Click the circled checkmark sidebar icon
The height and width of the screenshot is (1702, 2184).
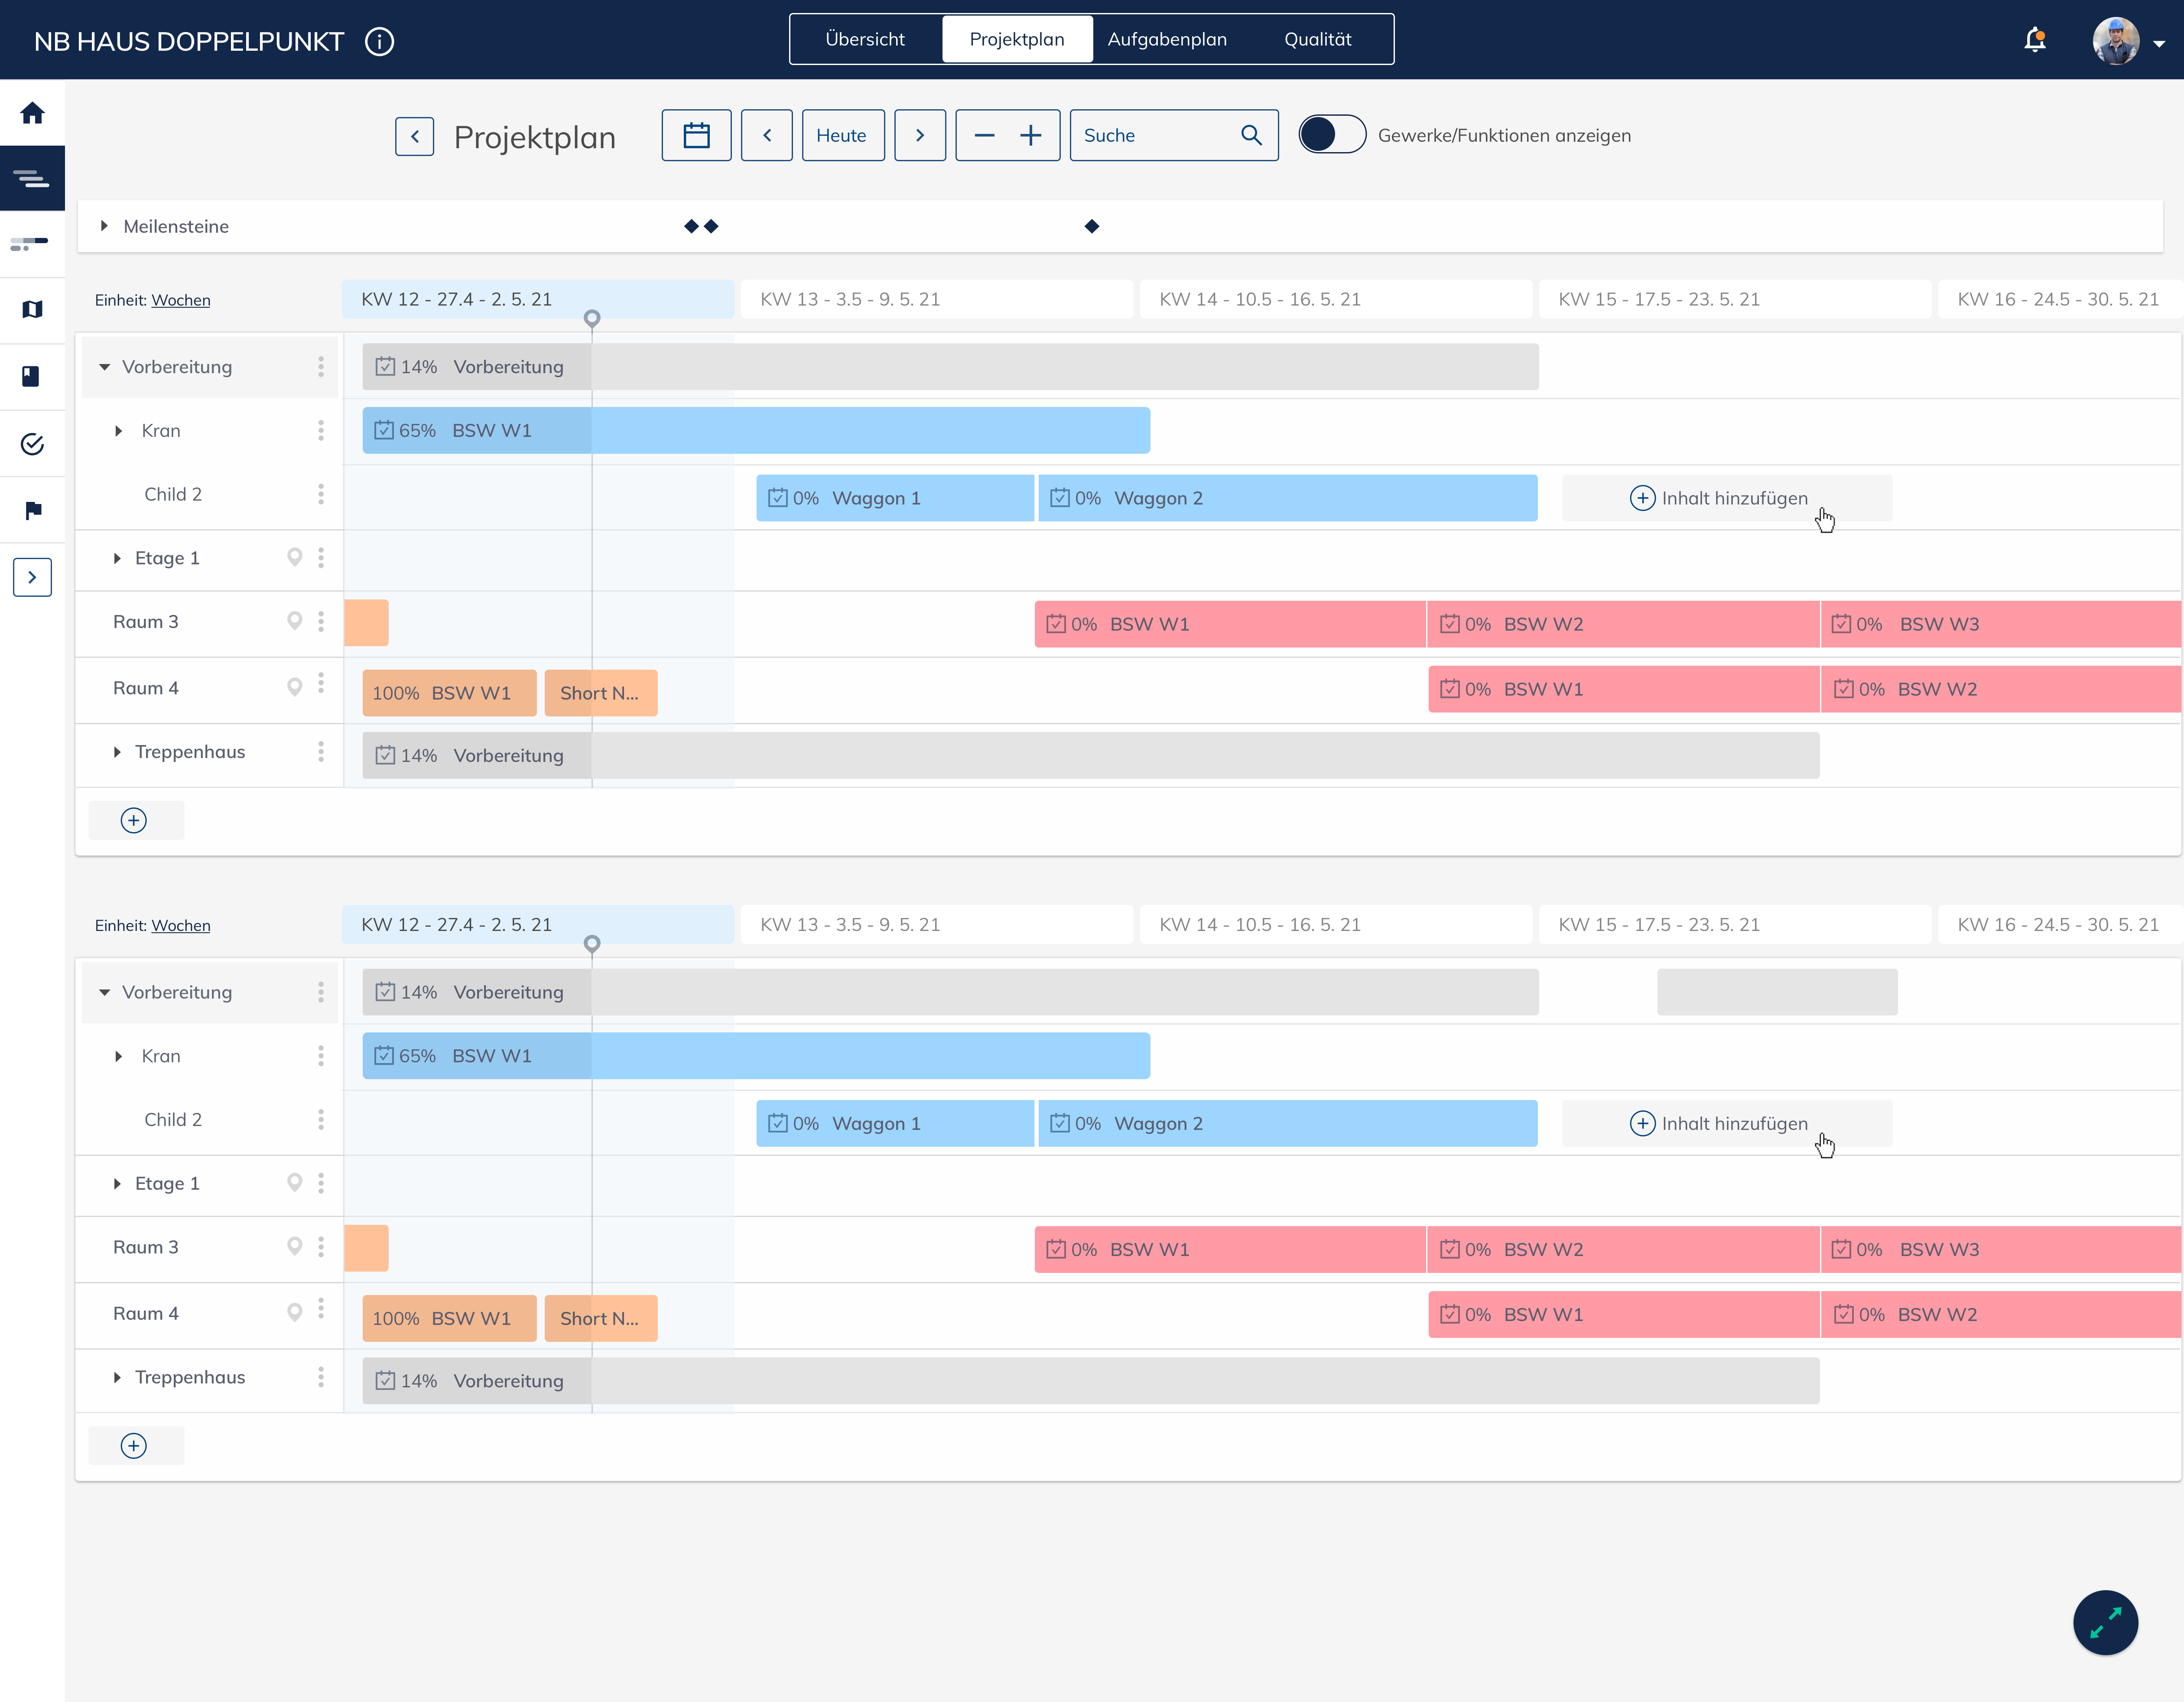point(32,444)
